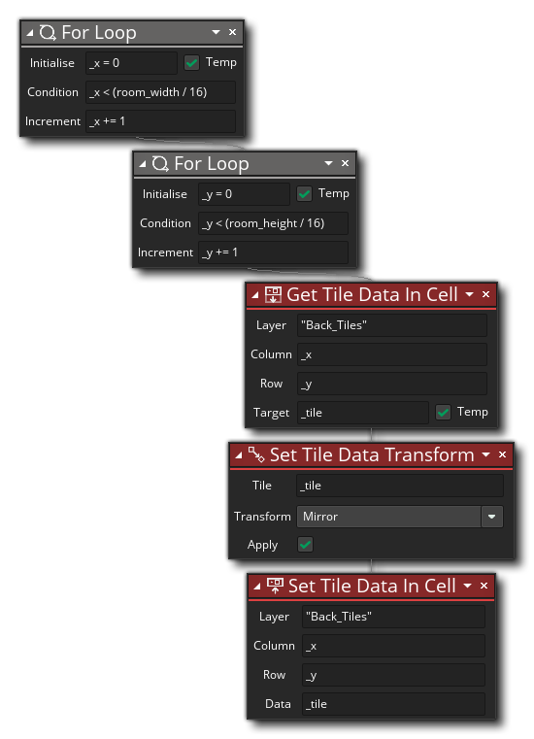
Task: Click 'For Loop' title of the _x loop
Action: point(99,33)
